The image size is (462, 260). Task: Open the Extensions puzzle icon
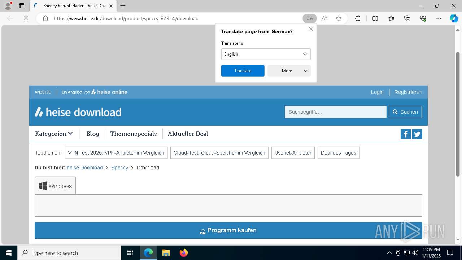358,18
